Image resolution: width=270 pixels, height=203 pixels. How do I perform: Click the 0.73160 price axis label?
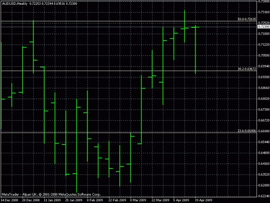click(264, 12)
